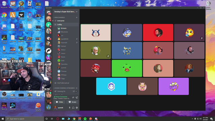Viewport: 215px width, 121px height.
Task: Open taskbar volume speaker icon
Action: (x=201, y=119)
